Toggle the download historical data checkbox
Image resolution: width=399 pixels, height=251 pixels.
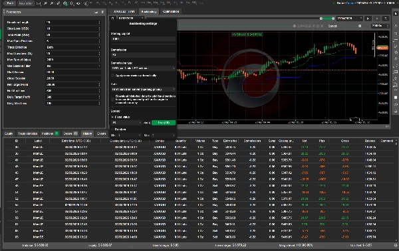coord(113,100)
